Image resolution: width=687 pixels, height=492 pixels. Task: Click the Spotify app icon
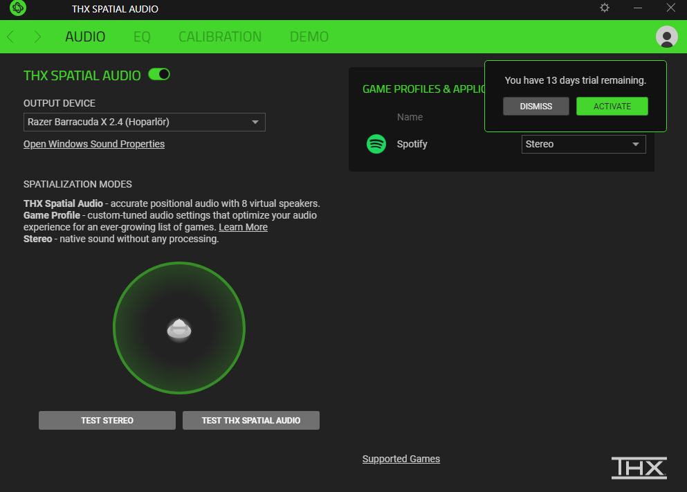coord(376,144)
